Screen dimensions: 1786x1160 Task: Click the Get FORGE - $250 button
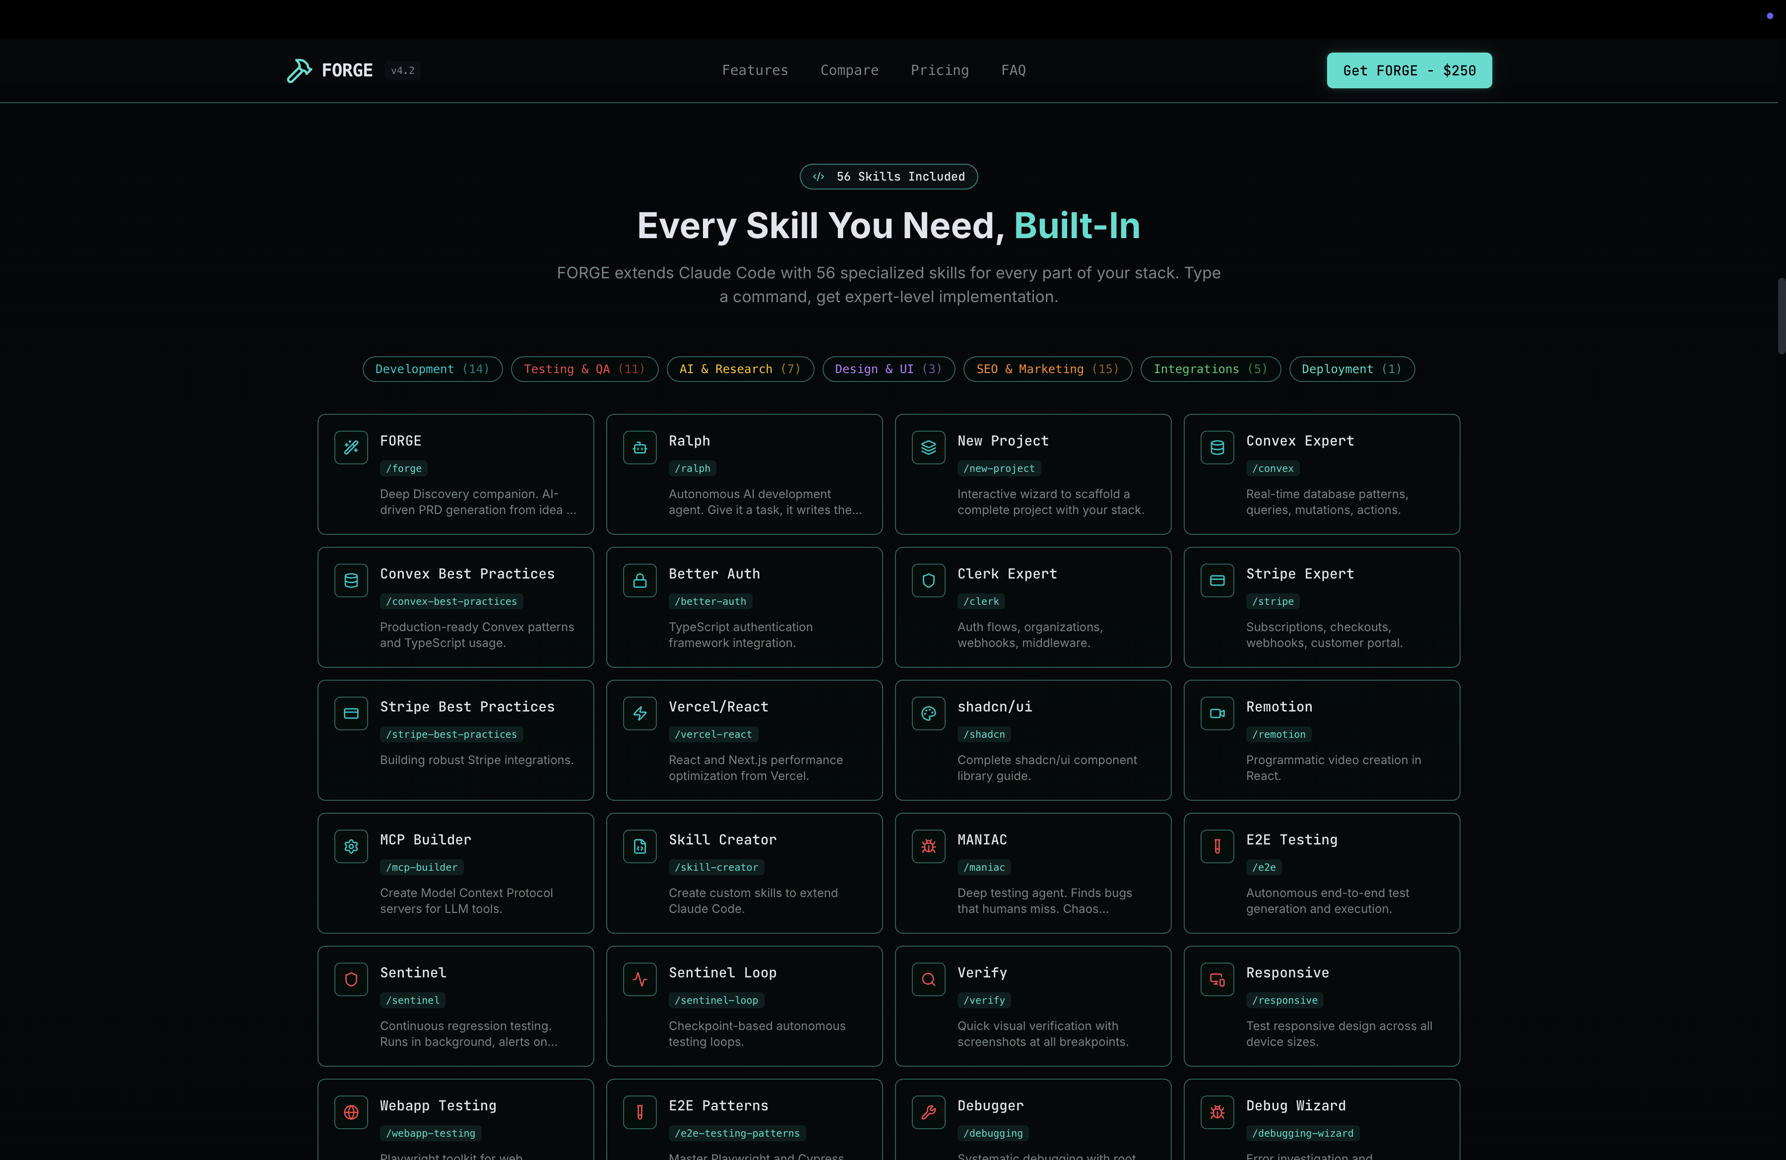[1408, 70]
